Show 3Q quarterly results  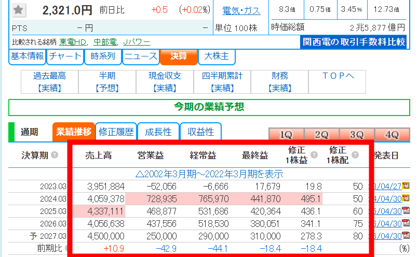click(x=357, y=135)
